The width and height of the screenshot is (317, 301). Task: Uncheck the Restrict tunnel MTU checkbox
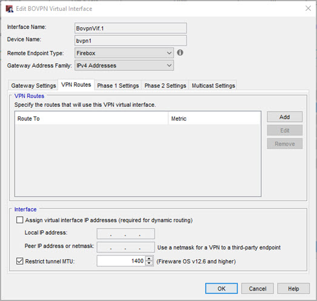(19, 261)
